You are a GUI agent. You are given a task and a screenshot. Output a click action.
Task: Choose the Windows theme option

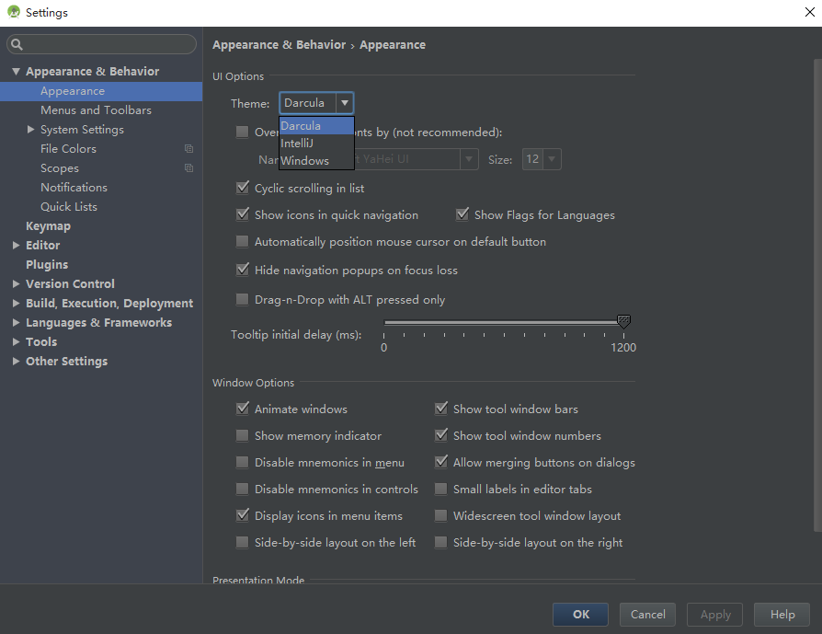316,161
